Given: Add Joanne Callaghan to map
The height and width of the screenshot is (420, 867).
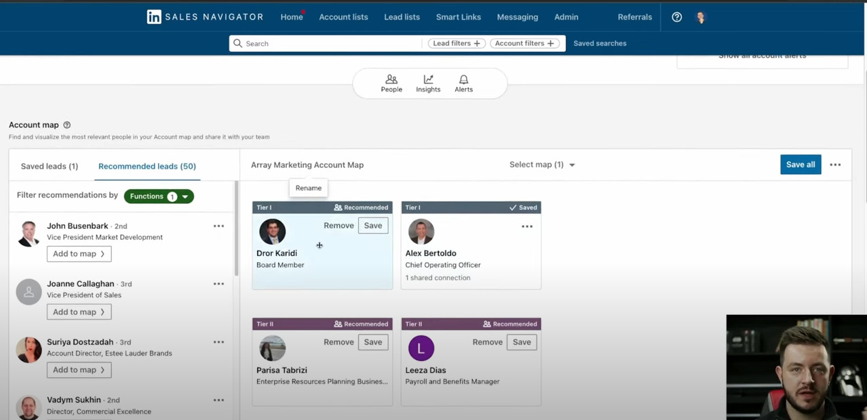Looking at the screenshot, I should point(79,312).
